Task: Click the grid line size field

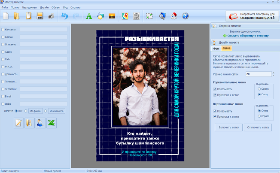Action: tap(259, 74)
